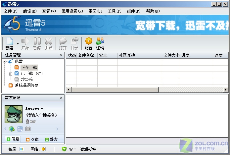The height and width of the screenshot is (155, 230).
Task: Click the 删除 (Delete) toolbar icon
Action: (49, 43)
